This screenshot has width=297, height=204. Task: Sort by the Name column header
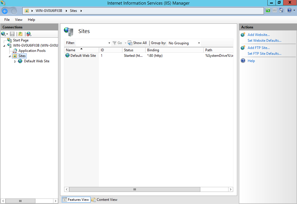tap(82, 50)
